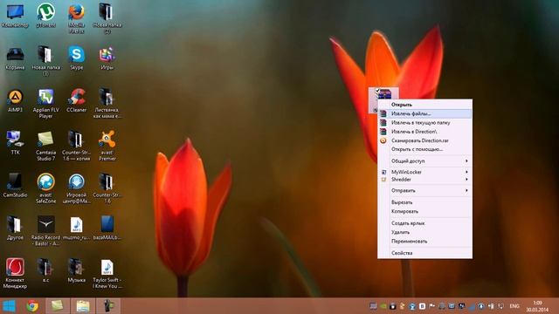Open the Игры desktop icon
The width and height of the screenshot is (559, 314).
point(107,58)
